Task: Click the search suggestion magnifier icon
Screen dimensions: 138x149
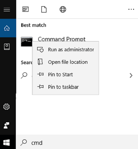Action: 24,75
